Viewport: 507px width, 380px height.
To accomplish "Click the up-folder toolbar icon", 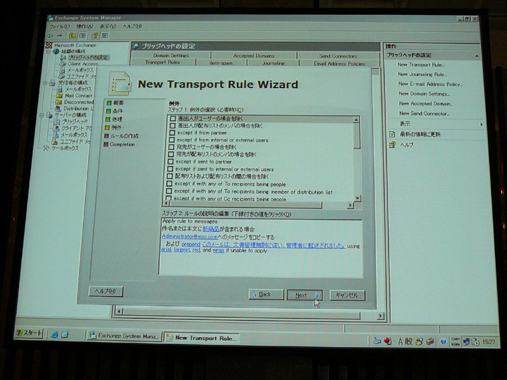I will pos(72,35).
